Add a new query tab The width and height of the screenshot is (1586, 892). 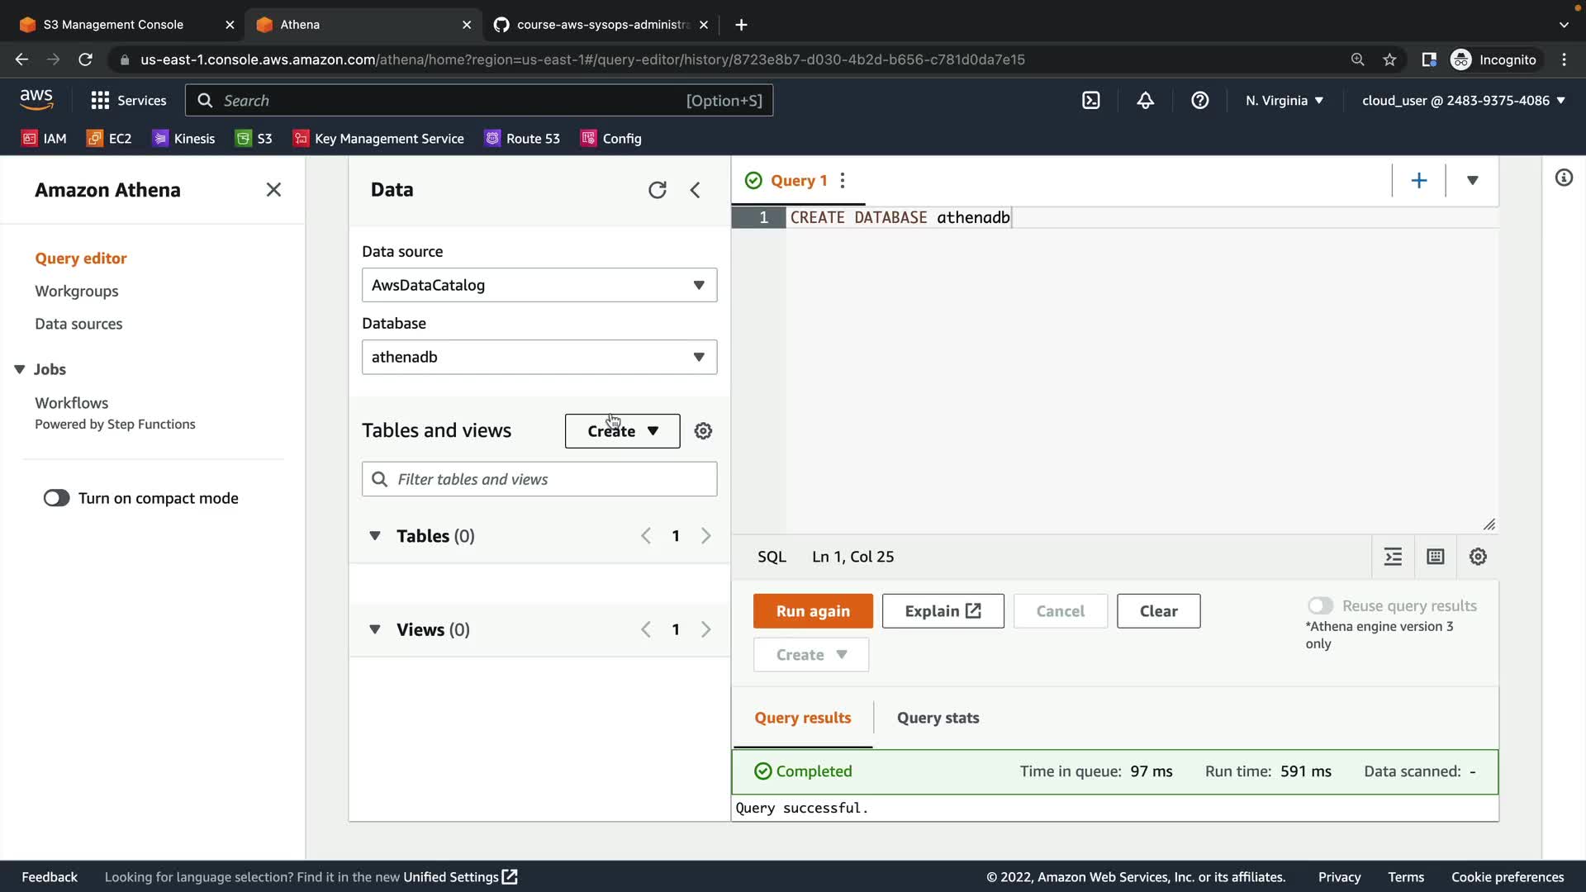(1418, 181)
